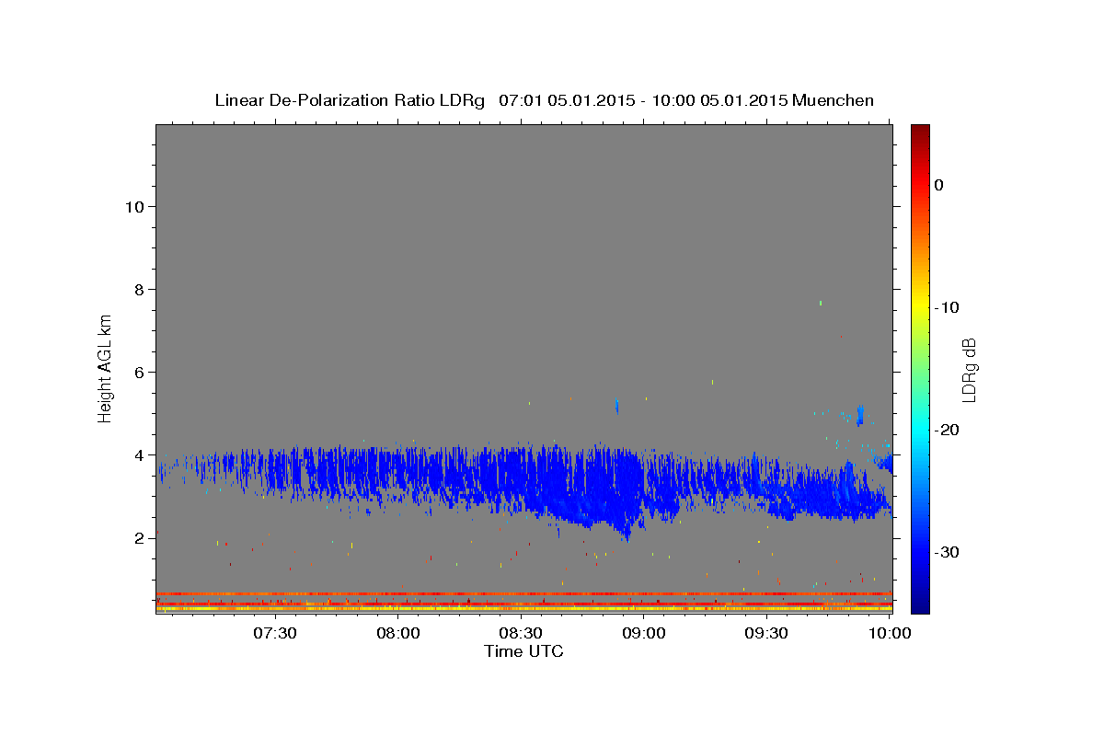Click the height tick label 10
This screenshot has width=1104, height=736.
point(134,206)
